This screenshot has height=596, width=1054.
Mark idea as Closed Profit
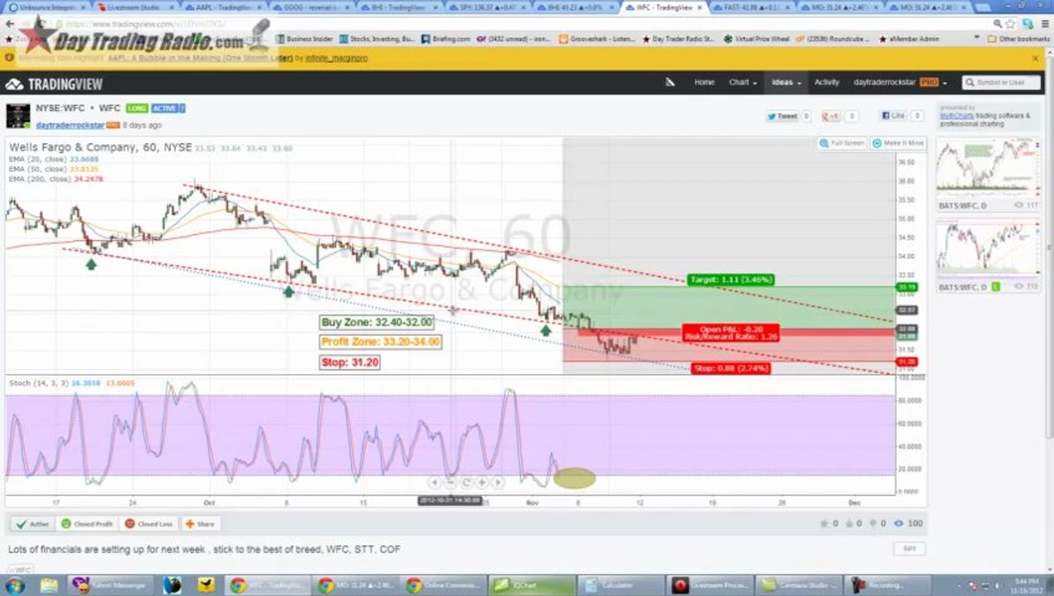87,524
